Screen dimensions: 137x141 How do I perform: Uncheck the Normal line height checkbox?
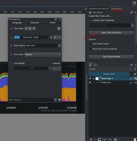51,63
